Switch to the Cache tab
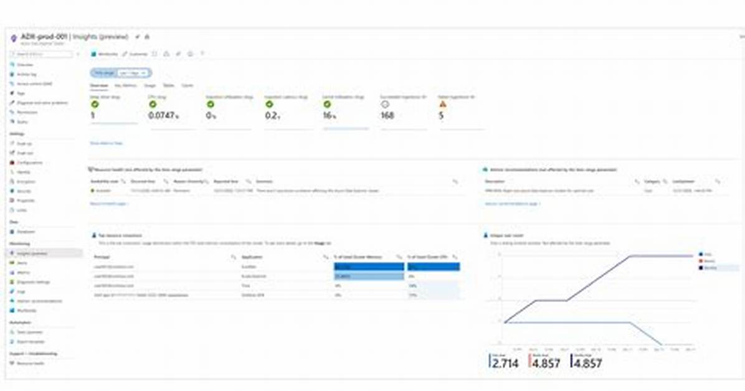The height and width of the screenshot is (391, 745). (x=187, y=86)
